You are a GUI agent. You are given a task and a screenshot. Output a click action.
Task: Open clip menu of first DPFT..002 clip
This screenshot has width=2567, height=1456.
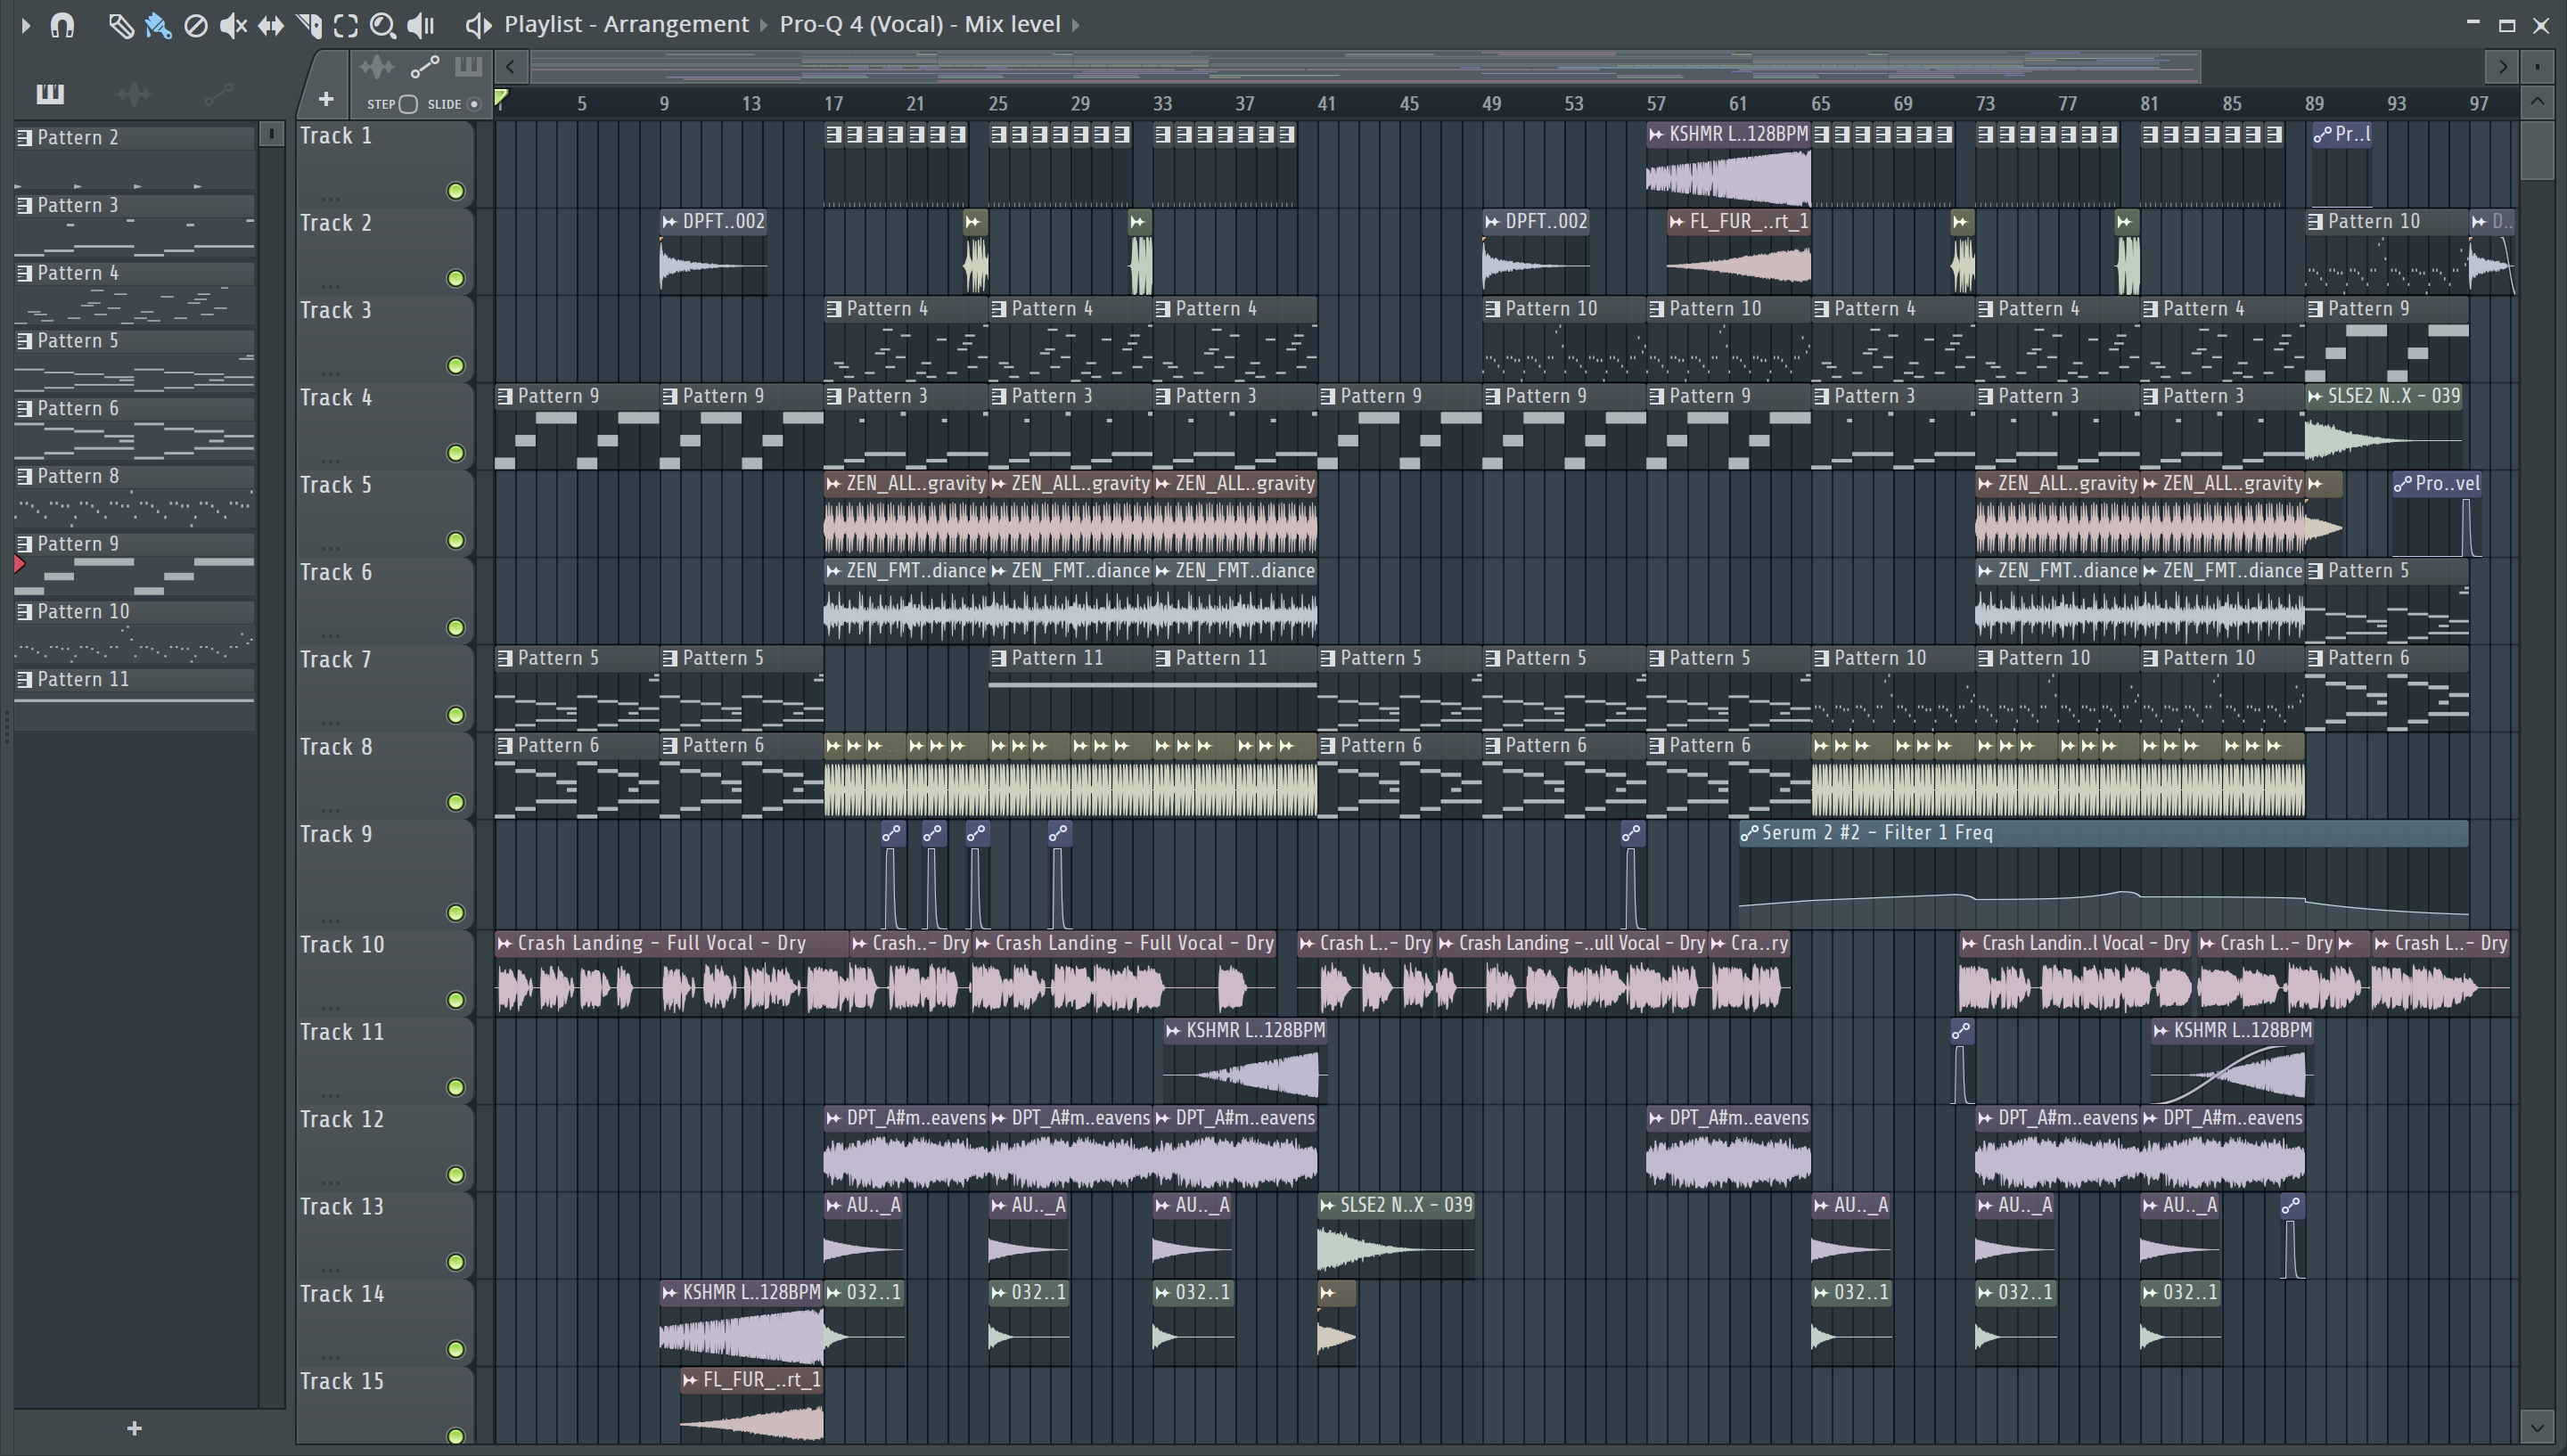(x=670, y=222)
